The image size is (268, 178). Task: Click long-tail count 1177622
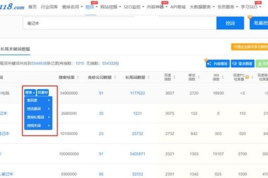click(138, 93)
